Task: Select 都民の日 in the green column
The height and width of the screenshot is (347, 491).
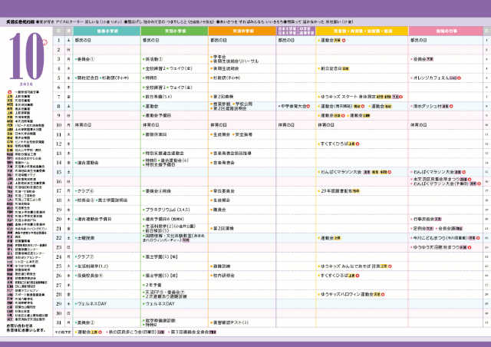Action: click(x=150, y=40)
